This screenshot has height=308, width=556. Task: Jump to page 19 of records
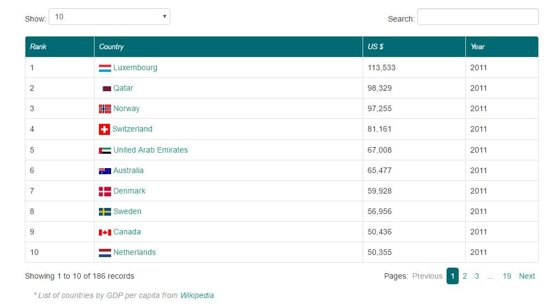tap(507, 276)
